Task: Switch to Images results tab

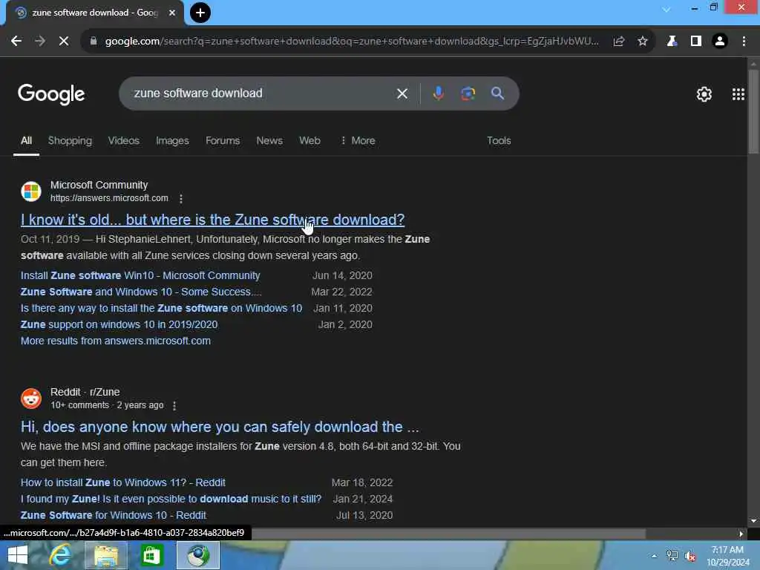Action: 172,140
